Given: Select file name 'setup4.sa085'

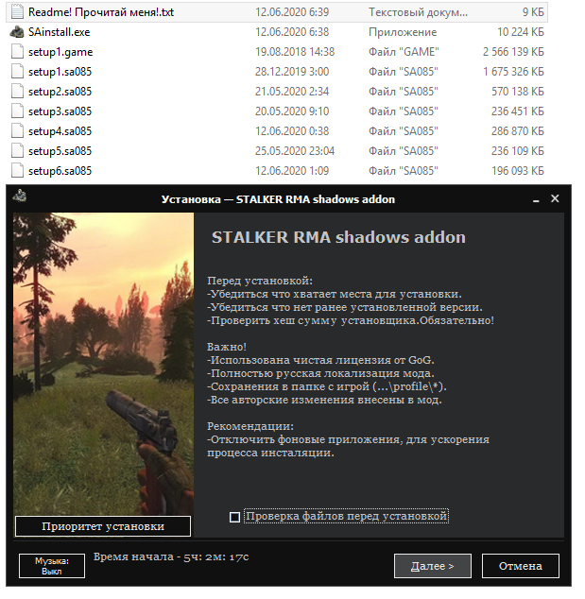Looking at the screenshot, I should click(x=60, y=131).
